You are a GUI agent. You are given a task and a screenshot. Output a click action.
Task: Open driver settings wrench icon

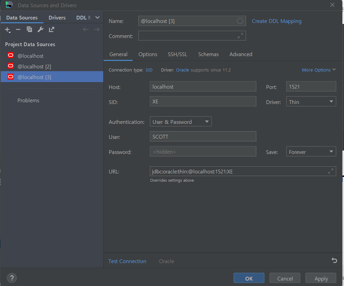[x=40, y=29]
